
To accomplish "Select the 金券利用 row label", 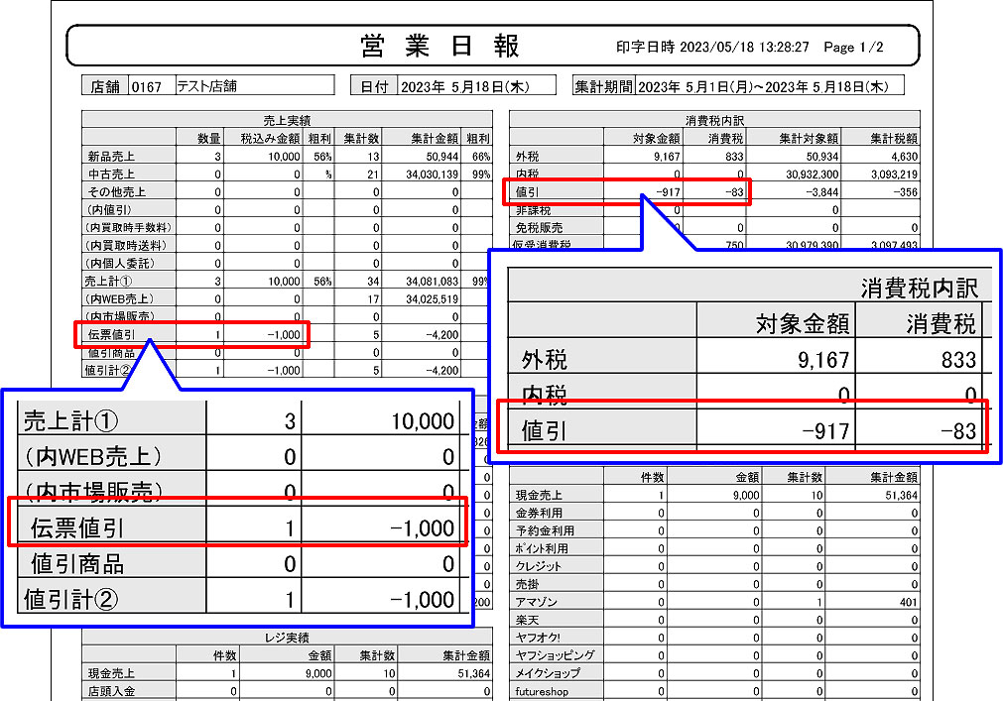I will [x=540, y=514].
